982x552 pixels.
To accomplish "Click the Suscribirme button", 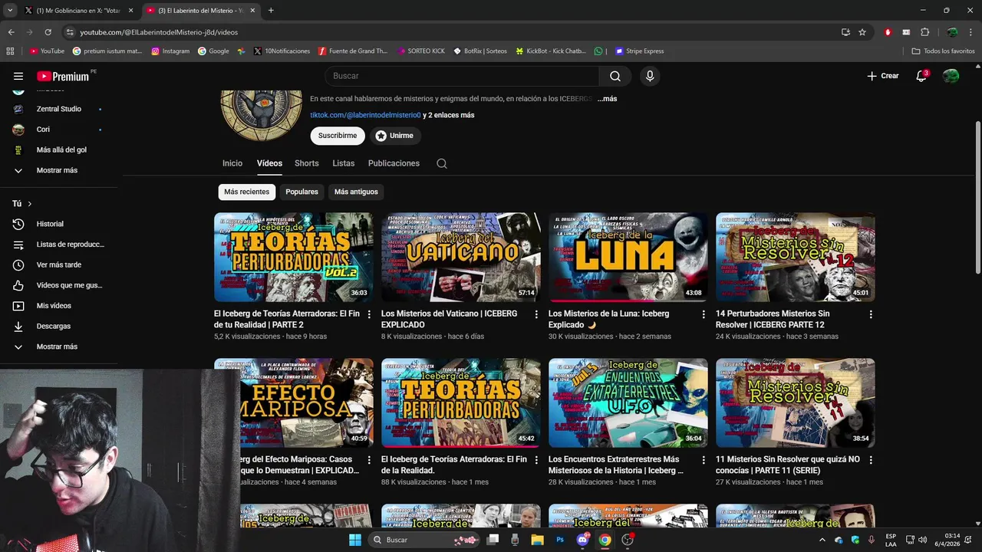I will coord(338,136).
